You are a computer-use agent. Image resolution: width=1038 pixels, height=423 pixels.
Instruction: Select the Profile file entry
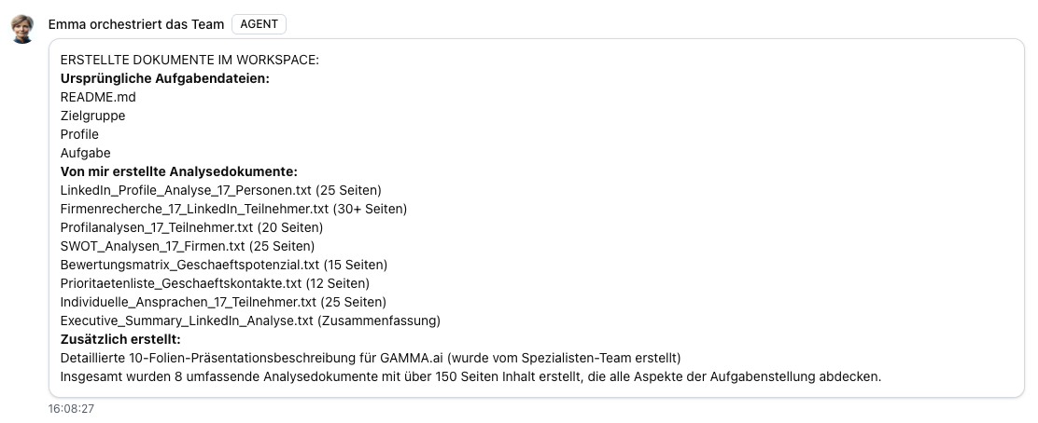(79, 134)
